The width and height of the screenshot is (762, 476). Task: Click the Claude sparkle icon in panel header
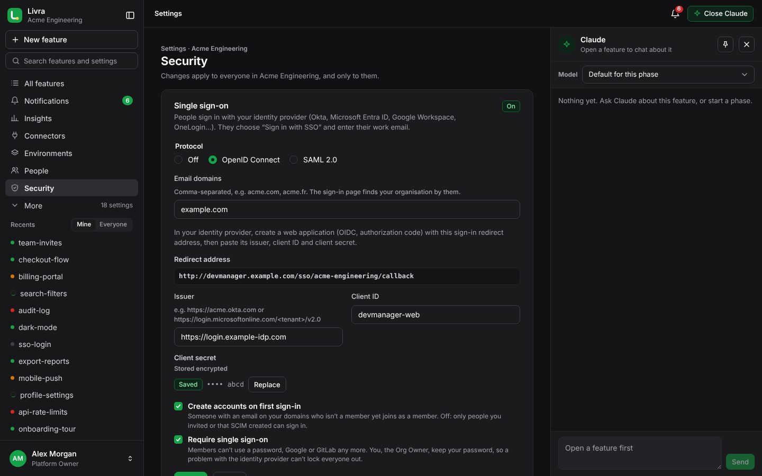pos(567,44)
